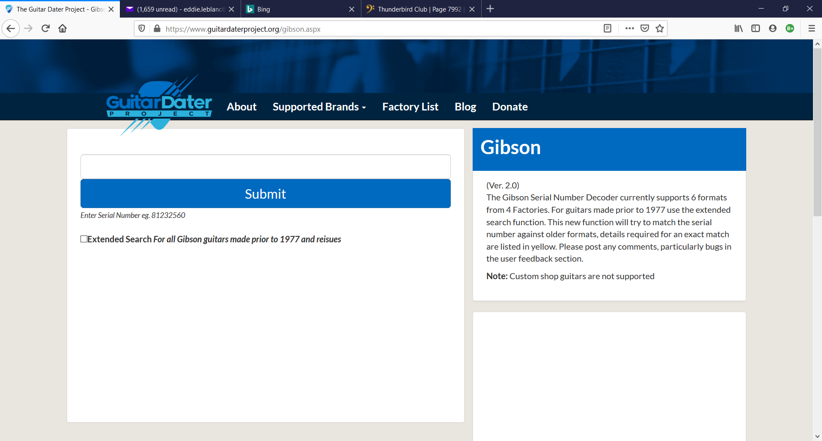Switch to the Bing tab
The height and width of the screenshot is (441, 822).
(x=301, y=9)
